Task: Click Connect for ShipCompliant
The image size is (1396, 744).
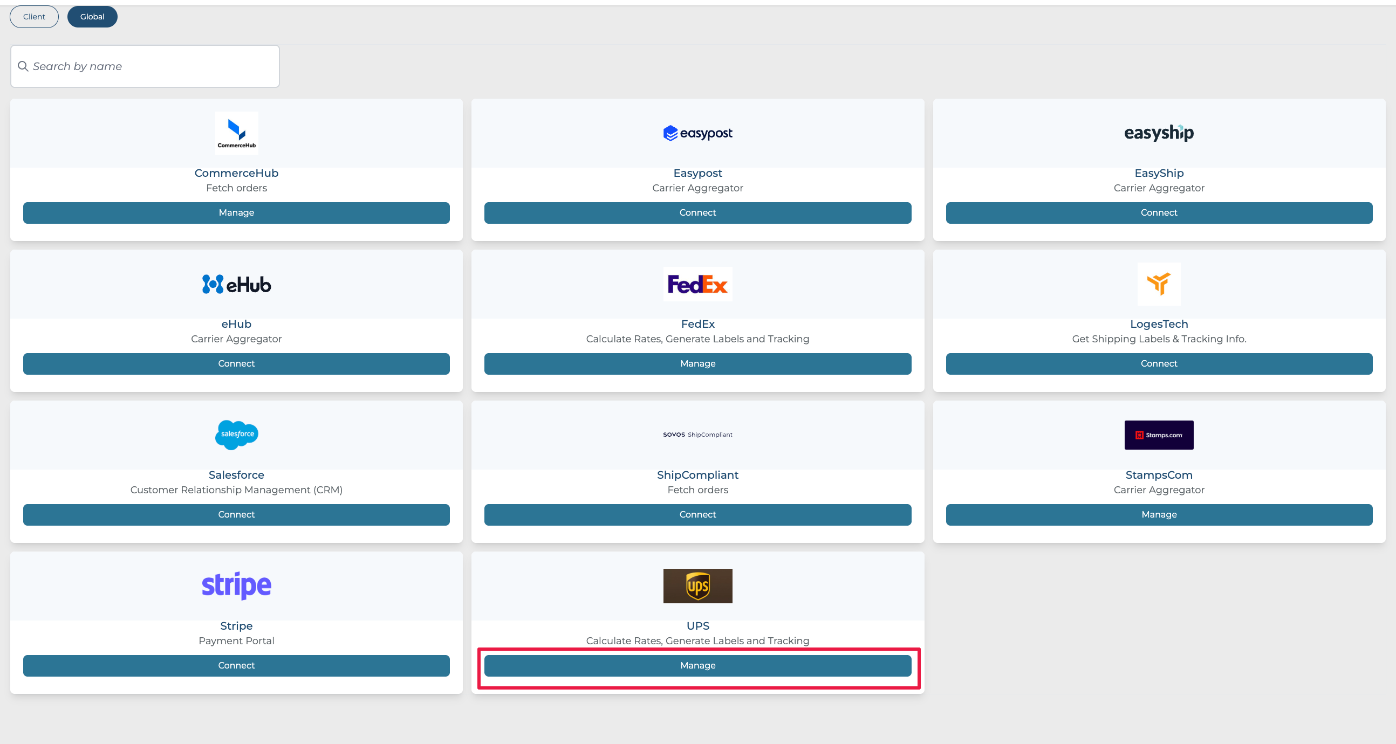Action: coord(697,515)
